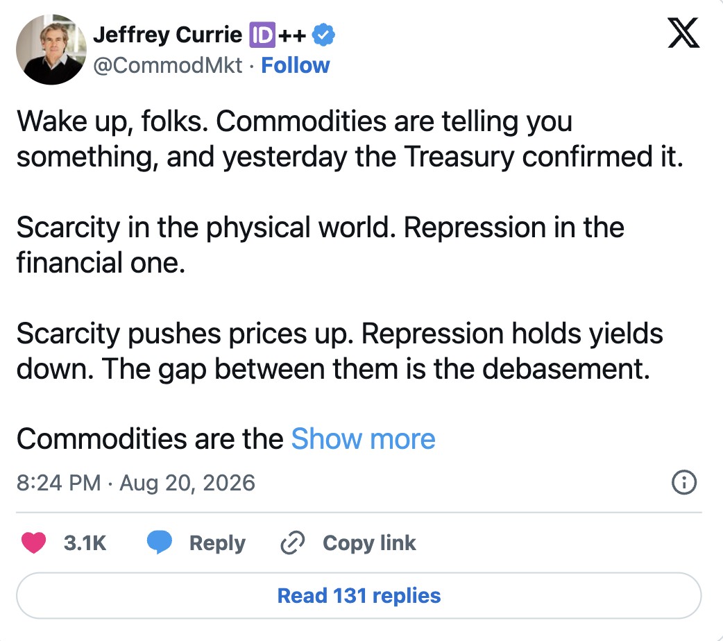The width and height of the screenshot is (723, 641).
Task: Click the "Scarcity pushes prices up" paragraph
Action: 340,351
